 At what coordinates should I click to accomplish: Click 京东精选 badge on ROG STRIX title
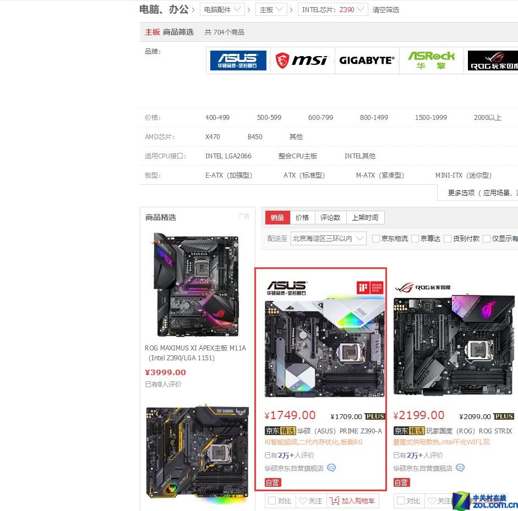409,431
